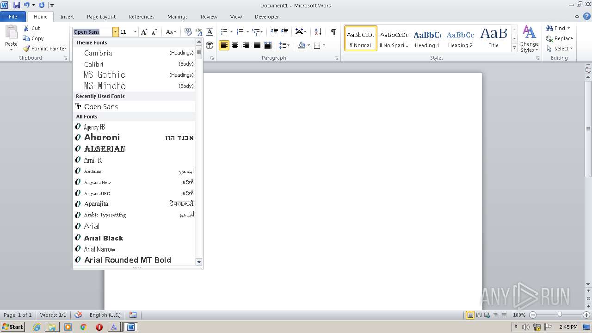592x333 pixels.
Task: Click the Windows Start button
Action: click(x=13, y=327)
